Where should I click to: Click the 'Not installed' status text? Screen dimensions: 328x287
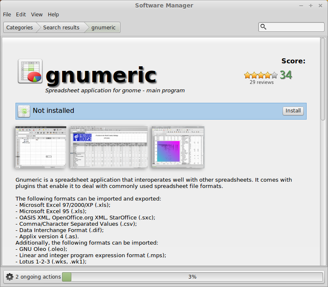point(54,110)
